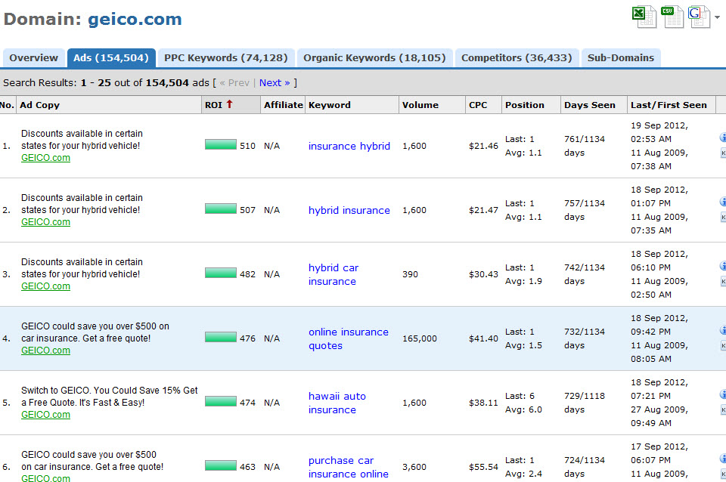726x482 pixels.
Task: Click K icon in insurance hybrid row
Action: [723, 153]
